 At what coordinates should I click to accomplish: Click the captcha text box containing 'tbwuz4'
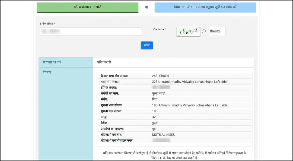click(217, 31)
